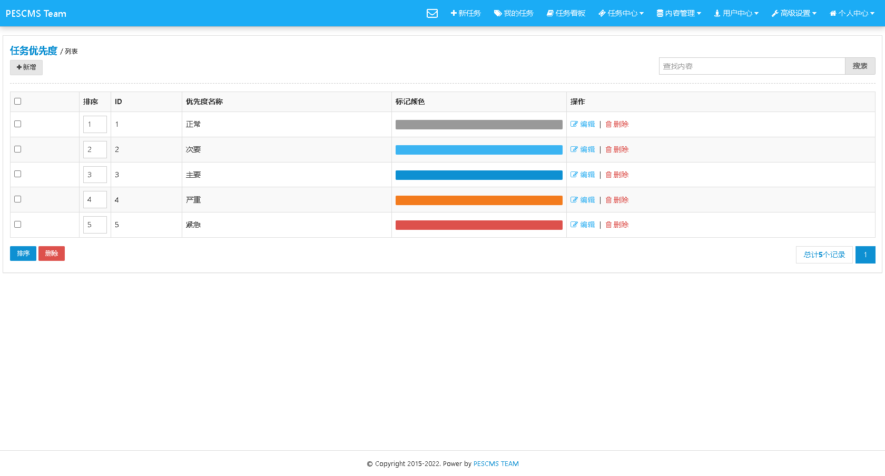This screenshot has width=885, height=476.
Task: Go to 我的任务 in the navbar
Action: [514, 13]
